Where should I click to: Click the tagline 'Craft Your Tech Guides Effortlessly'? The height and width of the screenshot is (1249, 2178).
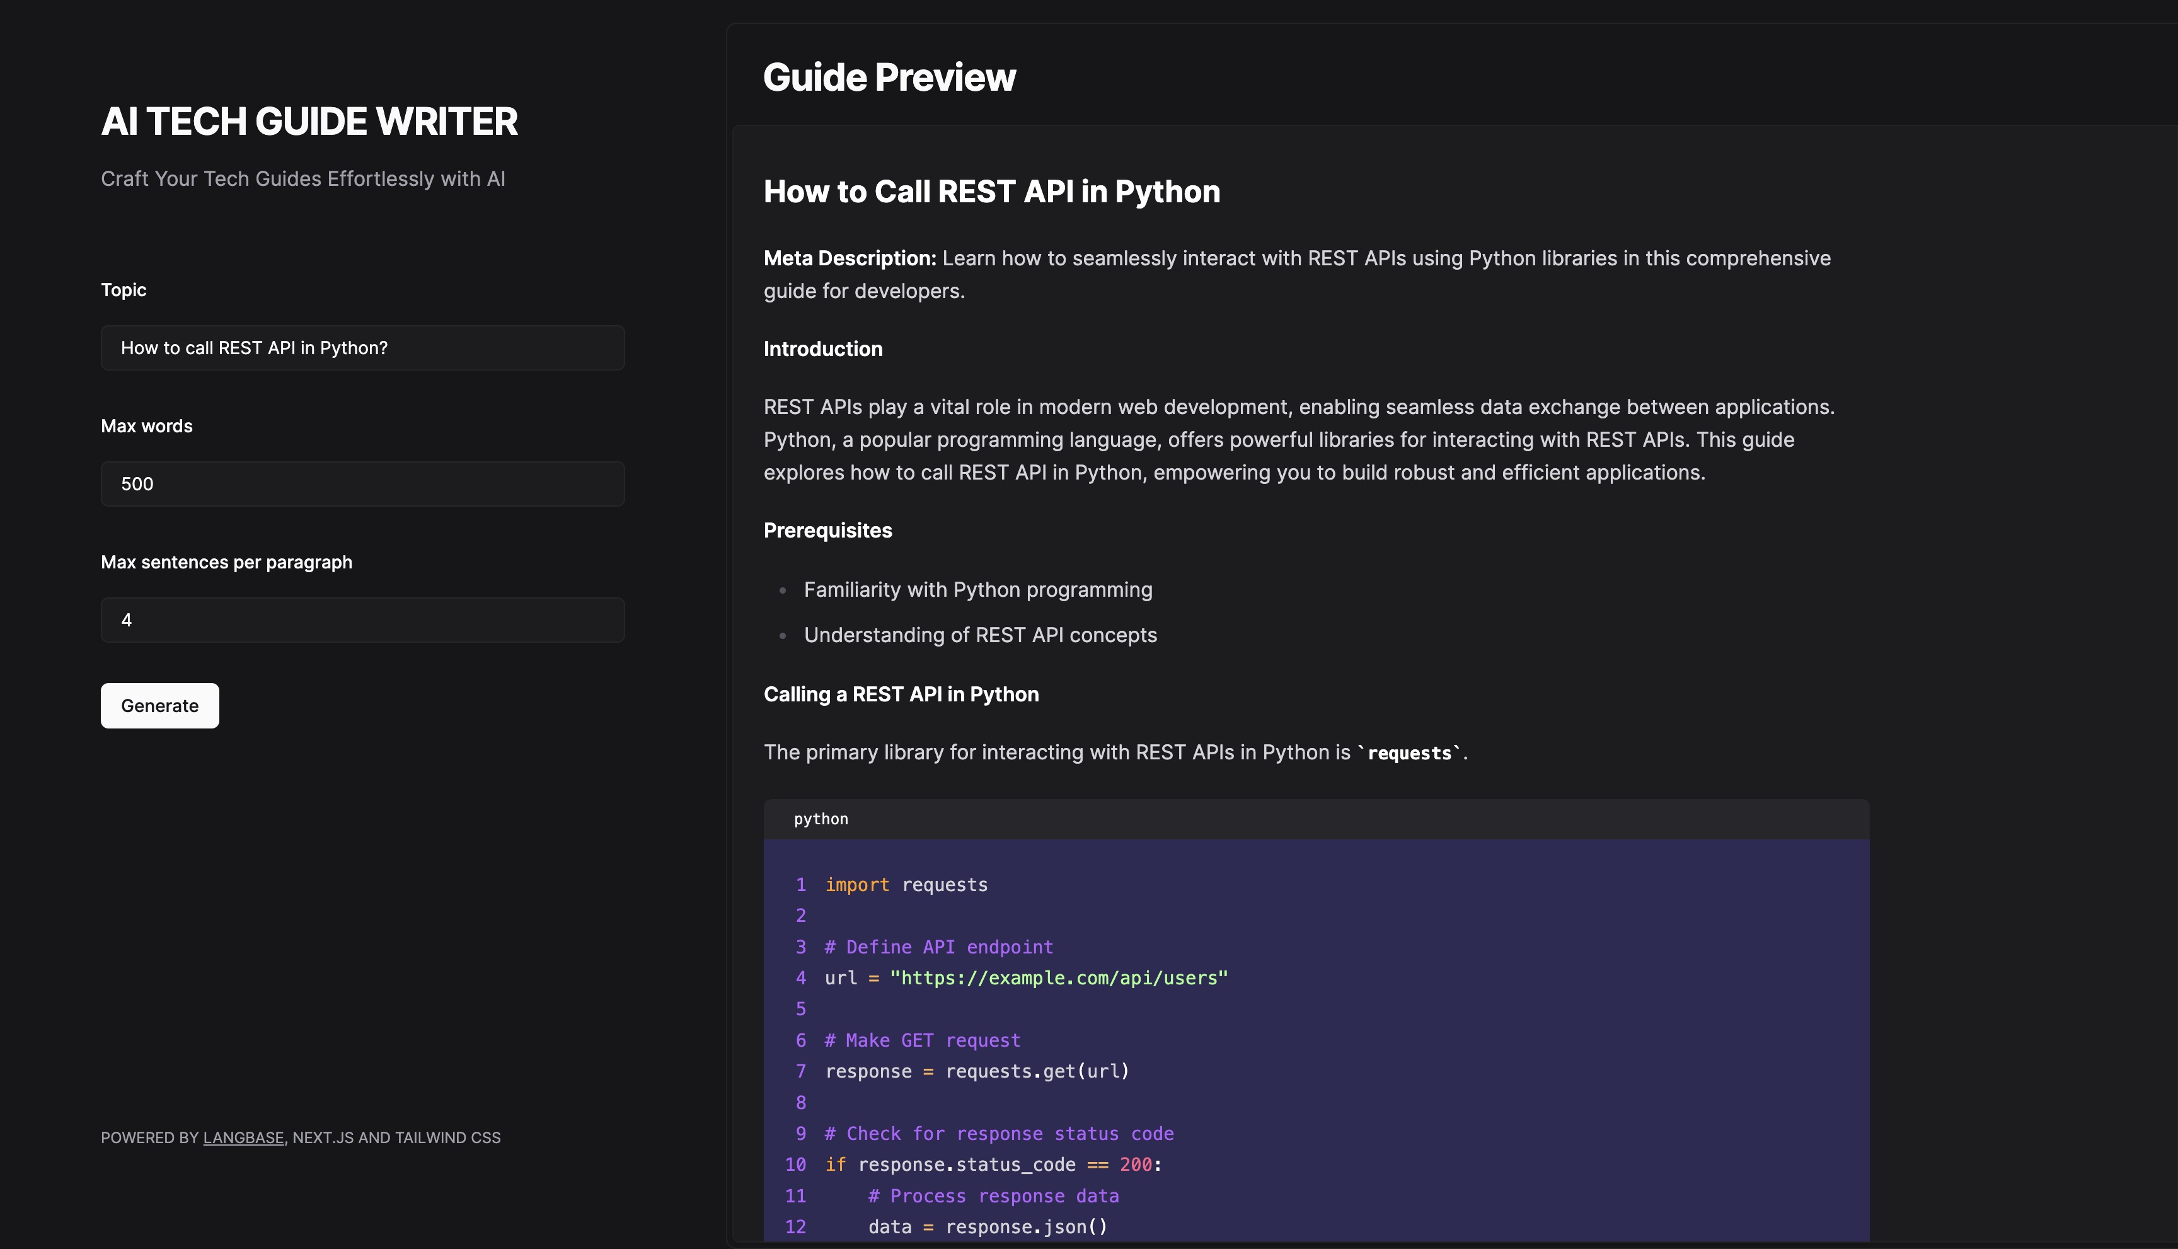(302, 178)
